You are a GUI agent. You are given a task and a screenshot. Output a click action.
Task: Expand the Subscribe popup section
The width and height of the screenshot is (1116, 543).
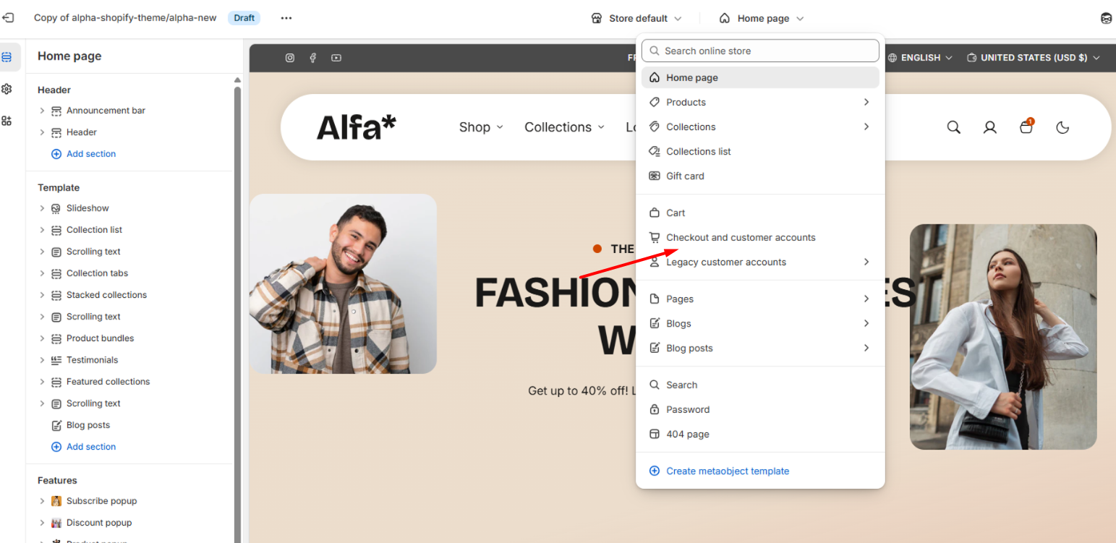[42, 501]
